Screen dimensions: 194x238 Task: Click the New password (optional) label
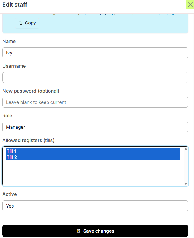coord(31,91)
